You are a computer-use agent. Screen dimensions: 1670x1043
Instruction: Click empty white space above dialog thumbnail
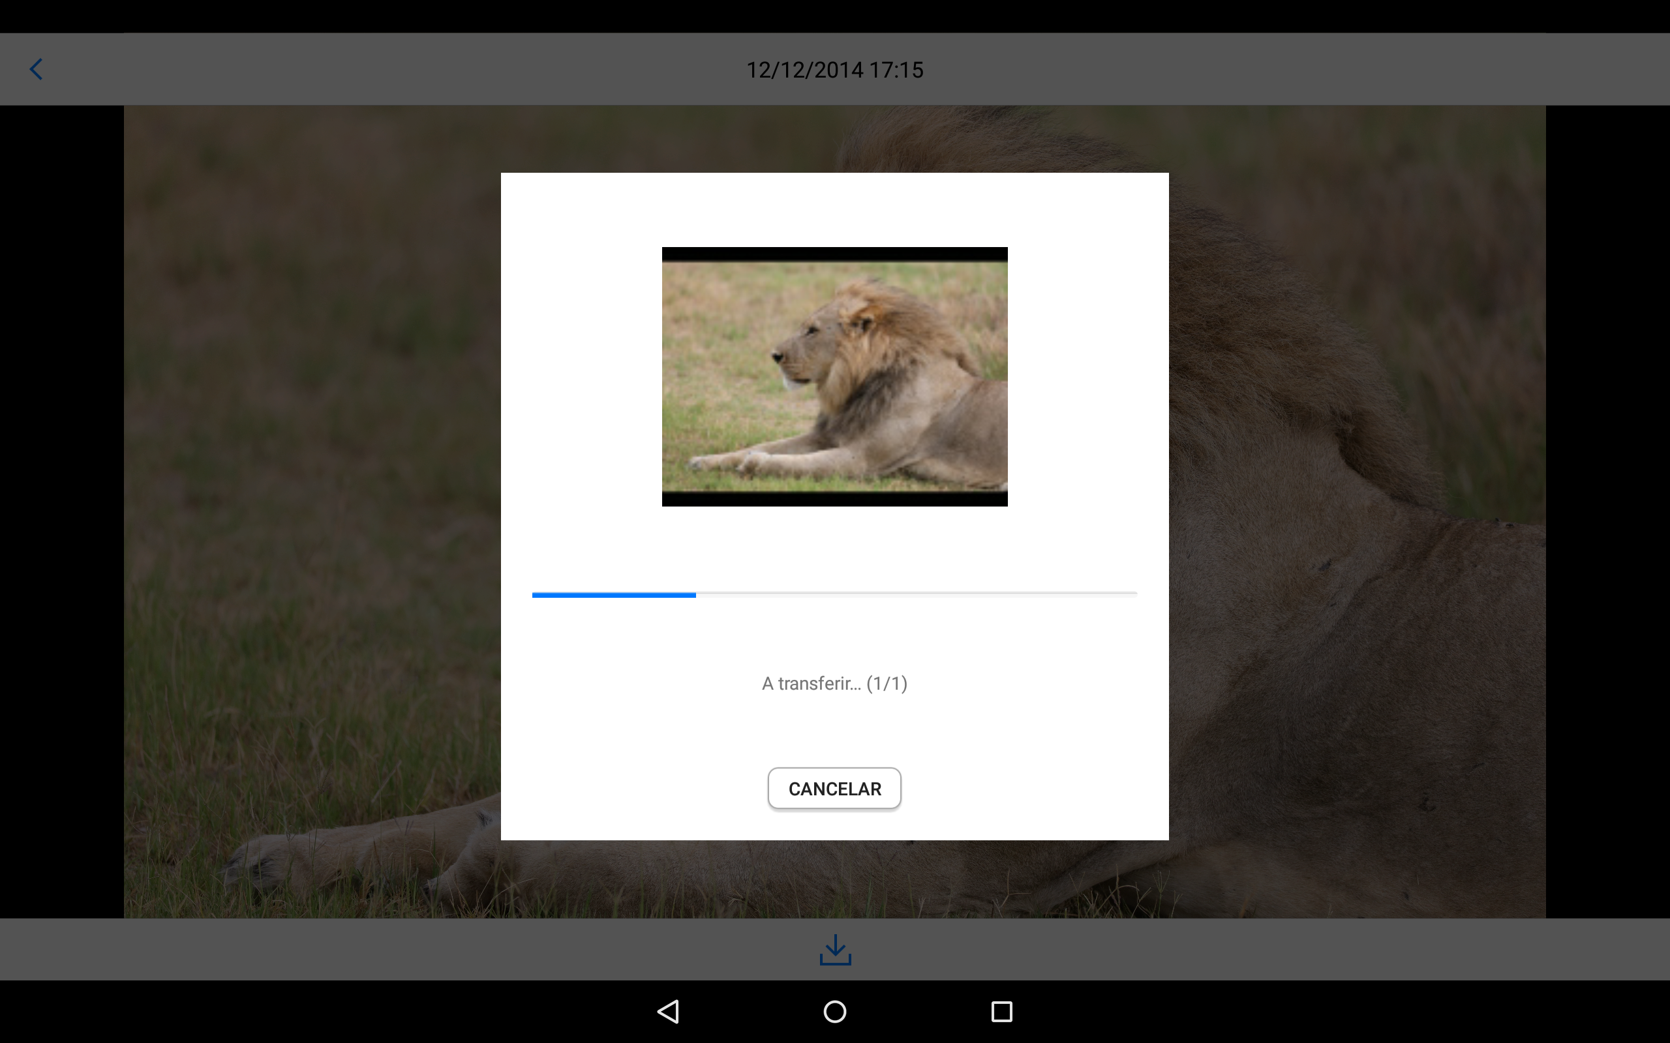coord(834,209)
